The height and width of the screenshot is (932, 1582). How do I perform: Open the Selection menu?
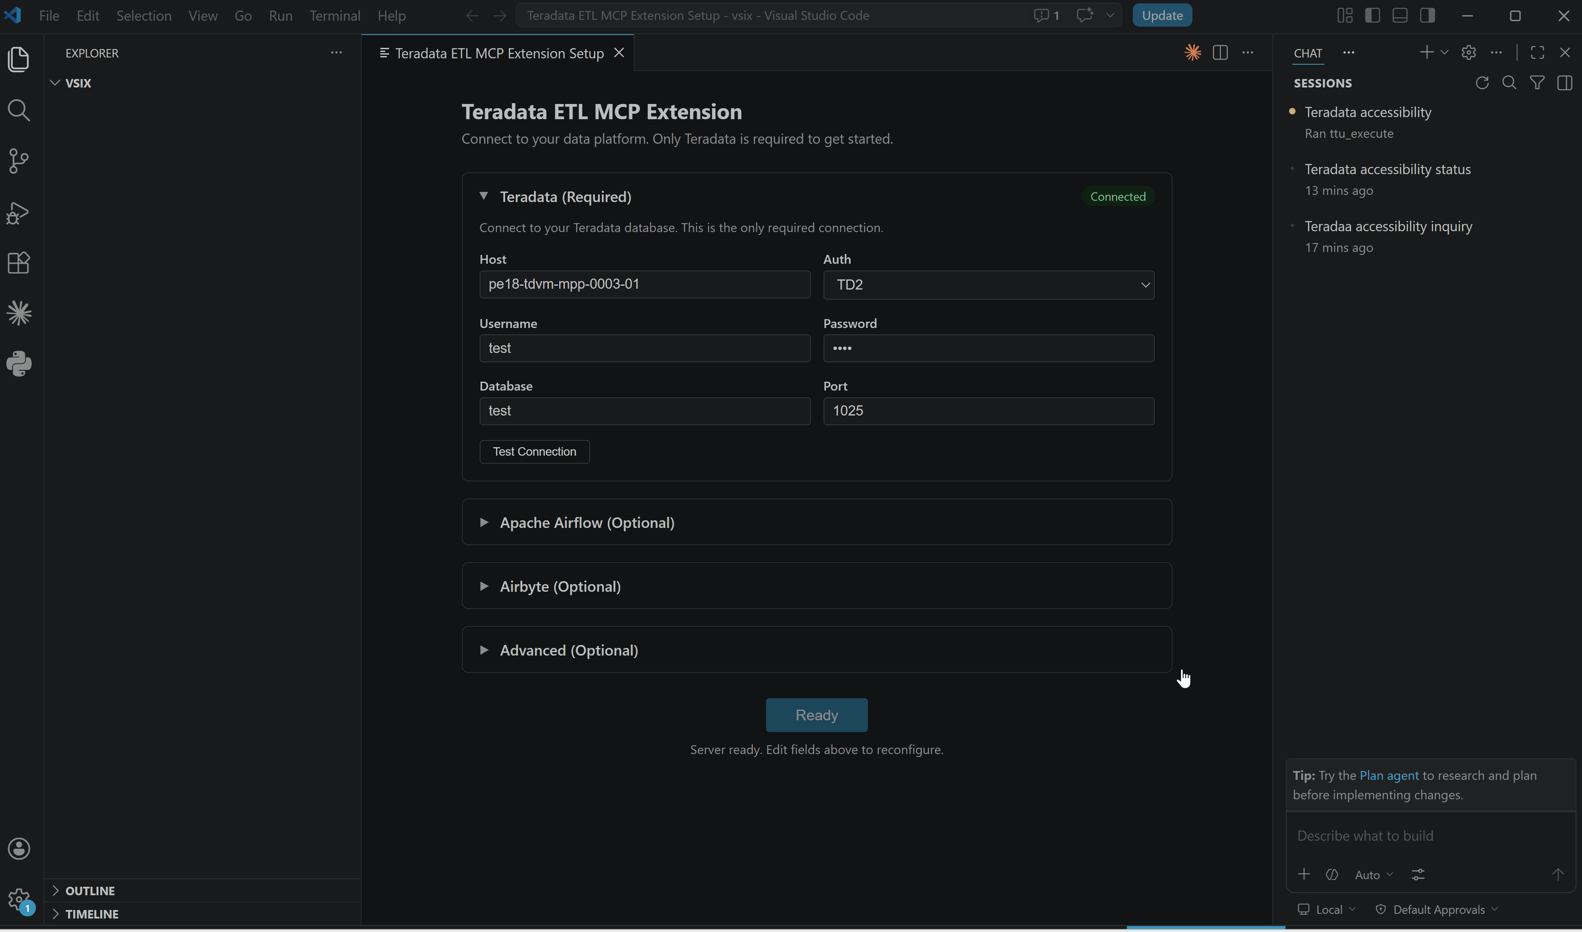coord(143,15)
